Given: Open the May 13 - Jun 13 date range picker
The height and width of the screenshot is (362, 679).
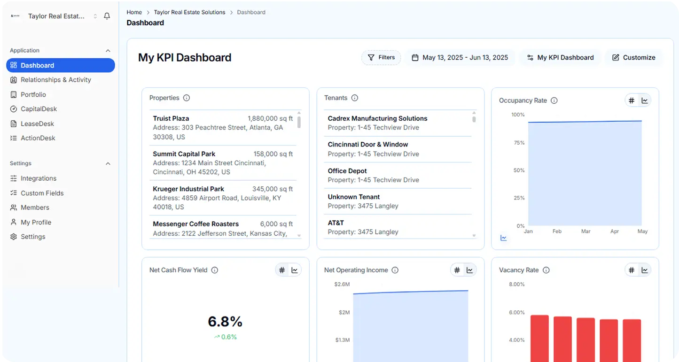Looking at the screenshot, I should click(x=460, y=57).
